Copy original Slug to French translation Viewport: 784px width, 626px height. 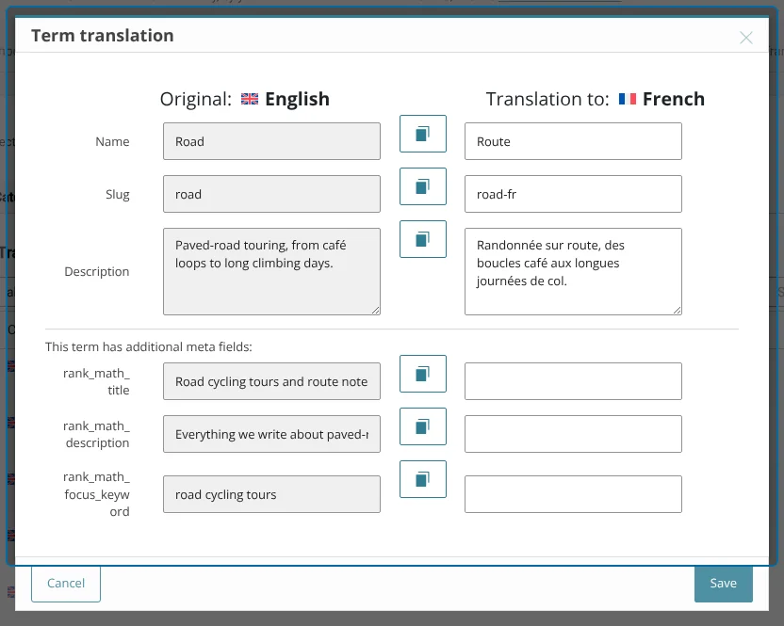click(422, 186)
